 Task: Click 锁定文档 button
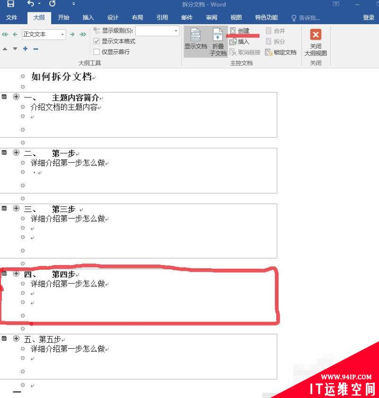tap(281, 52)
